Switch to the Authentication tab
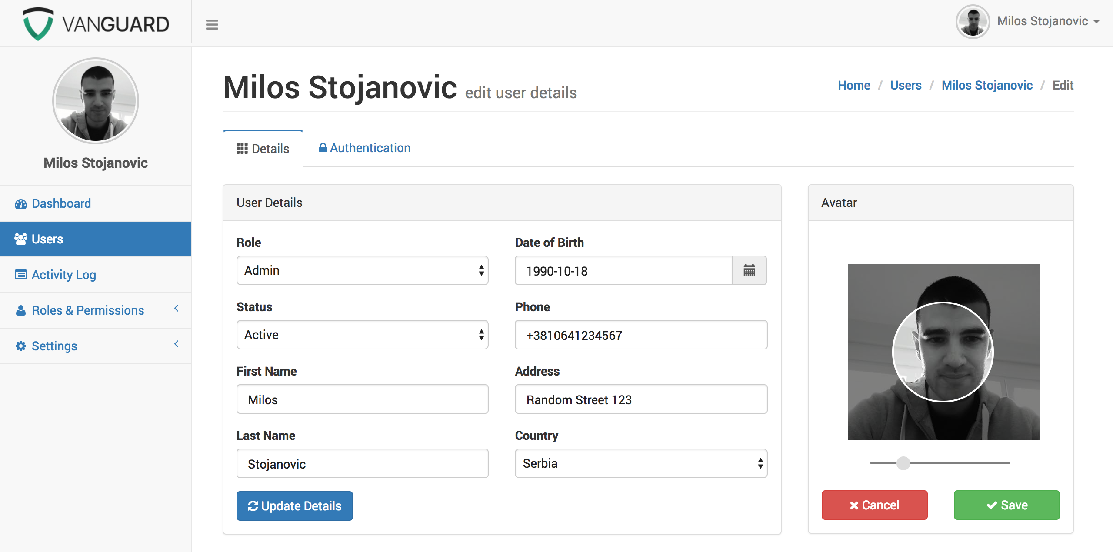Image resolution: width=1113 pixels, height=552 pixels. (x=364, y=148)
